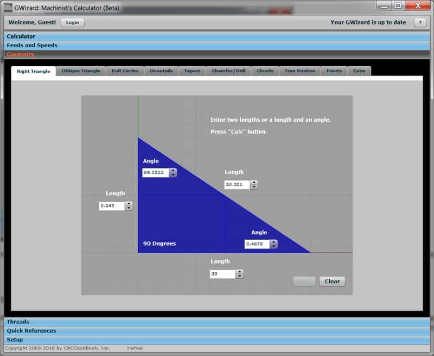Decrement the 30.001 Length using its down arrow
This screenshot has width=434, height=356.
click(x=255, y=186)
